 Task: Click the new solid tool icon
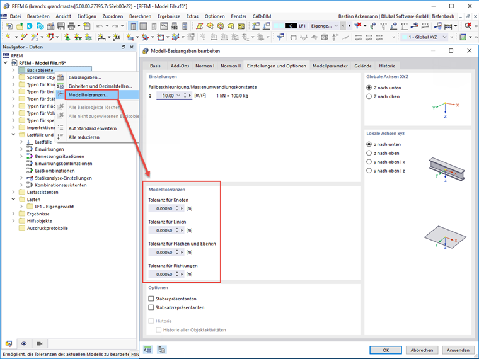pos(175,37)
